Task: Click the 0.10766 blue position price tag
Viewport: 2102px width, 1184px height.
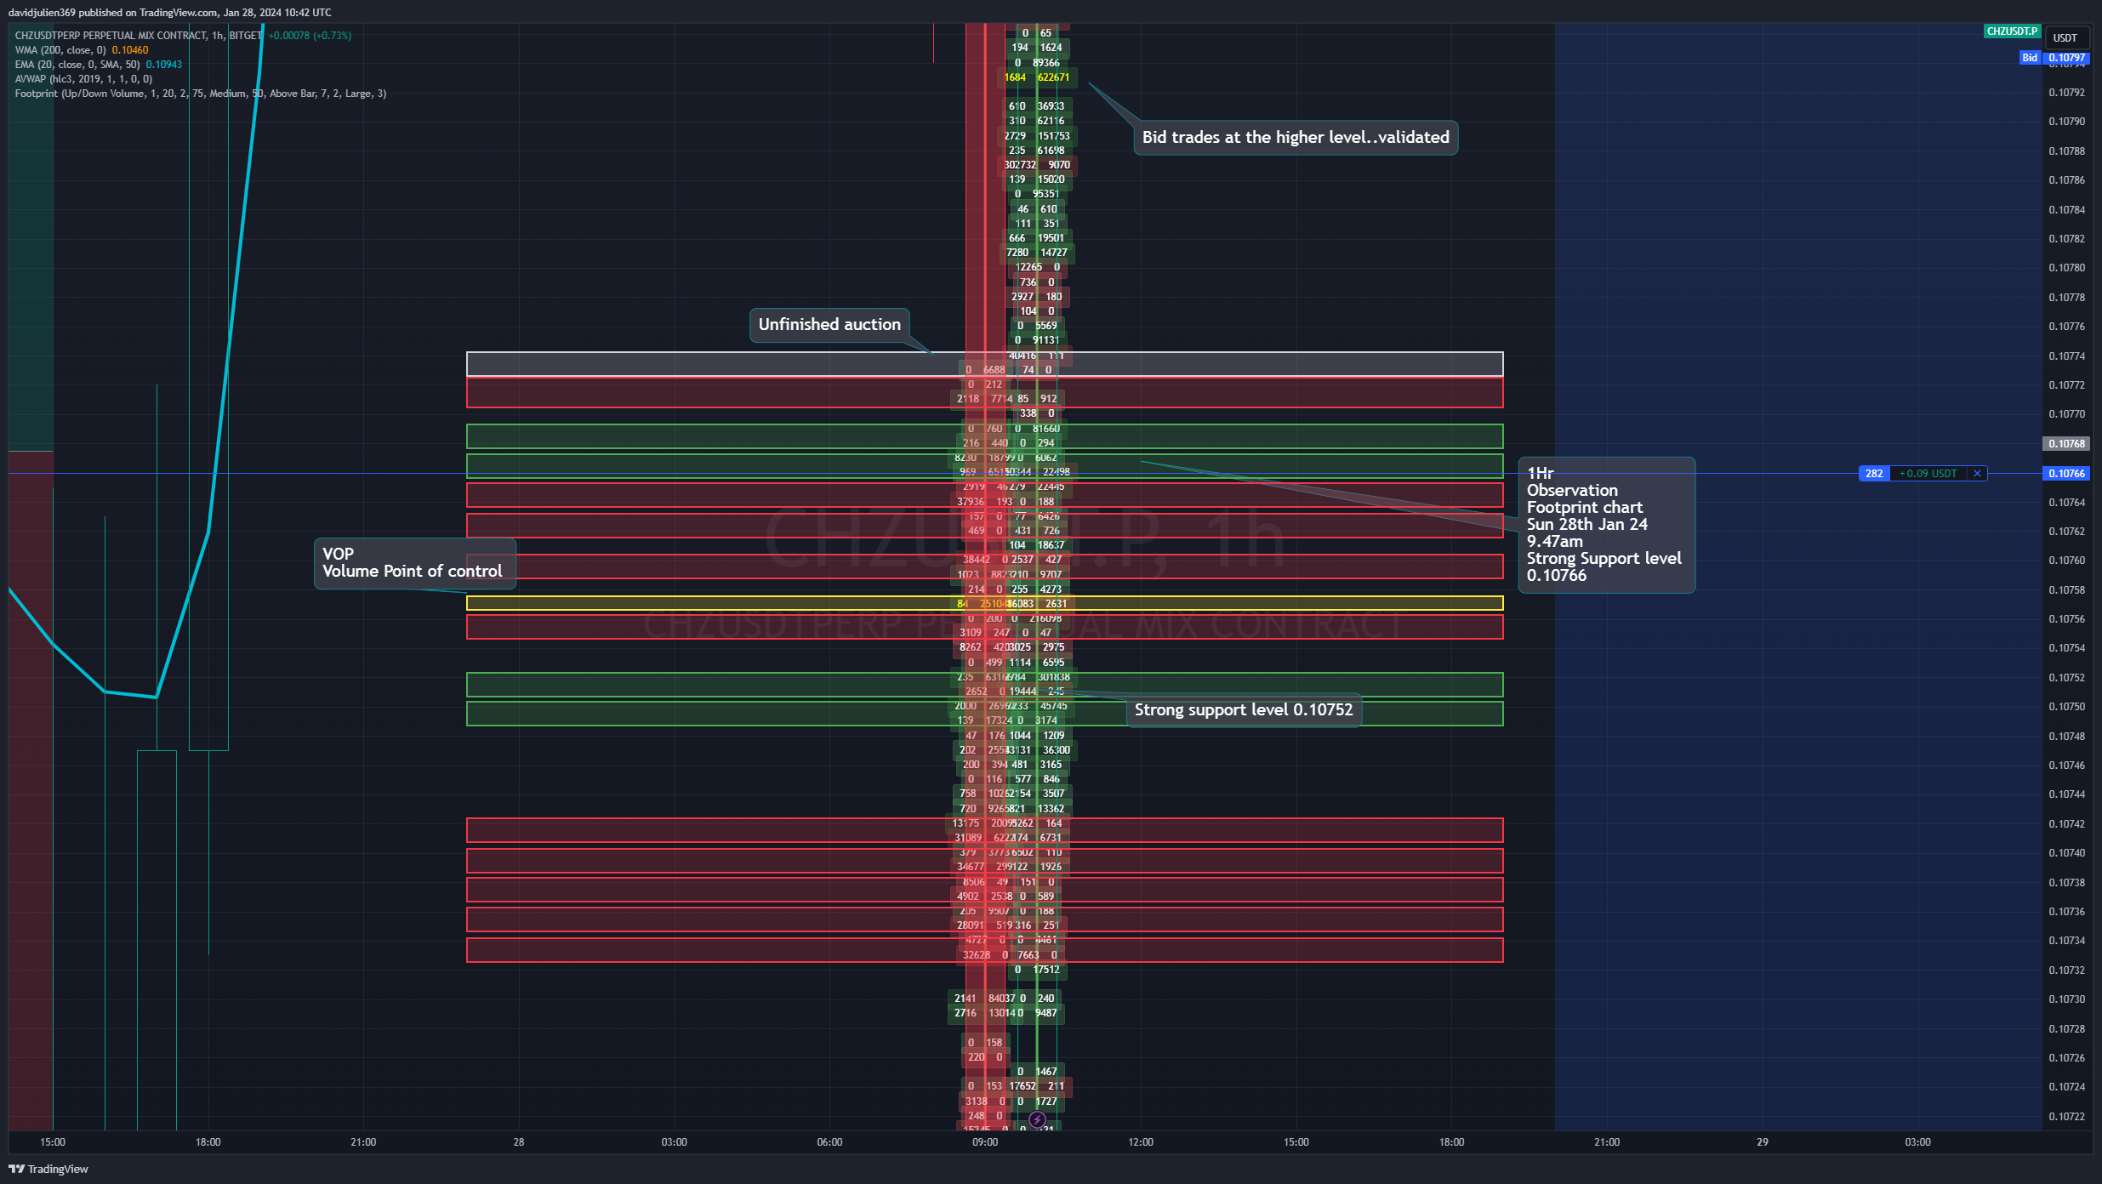Action: (x=2066, y=474)
